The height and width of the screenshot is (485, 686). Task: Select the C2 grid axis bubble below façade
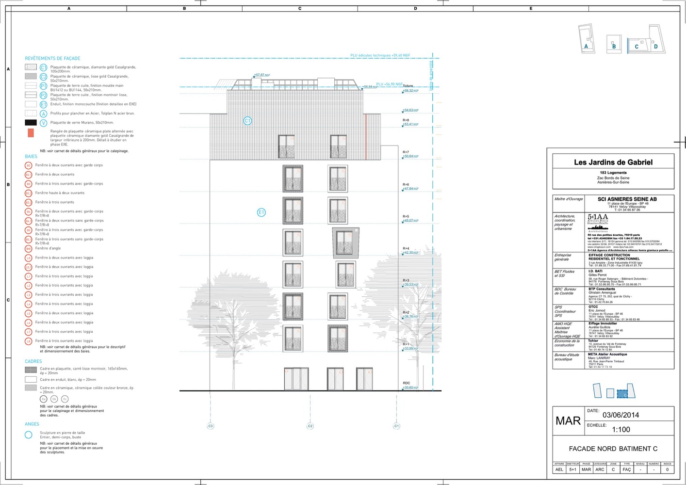pyautogui.click(x=310, y=426)
